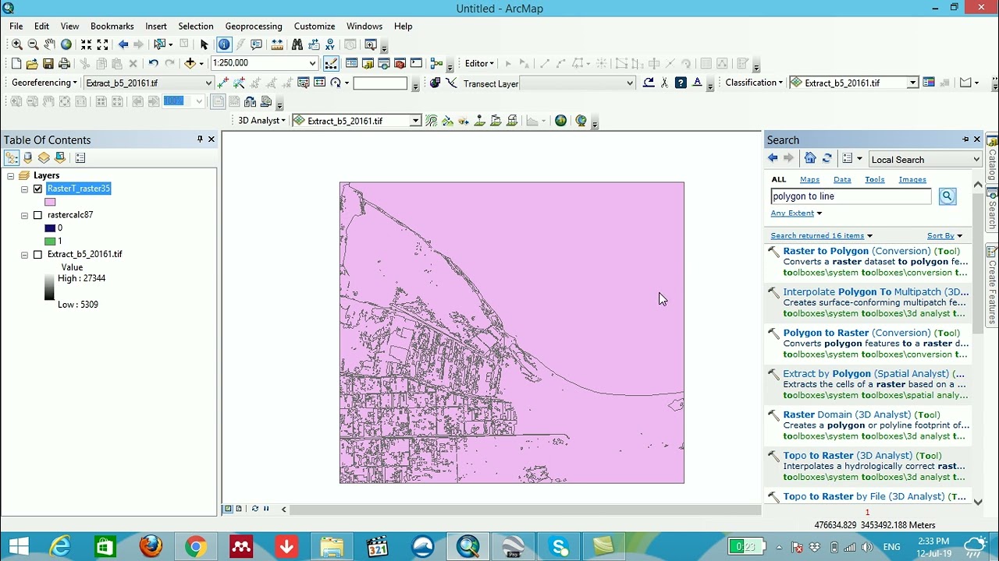Launch the ModelBuilder window
The width and height of the screenshot is (999, 561).
436,63
